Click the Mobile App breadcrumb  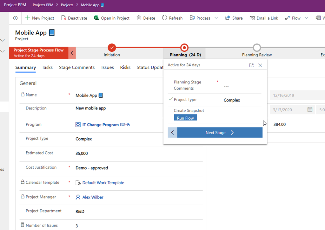tap(92, 5)
